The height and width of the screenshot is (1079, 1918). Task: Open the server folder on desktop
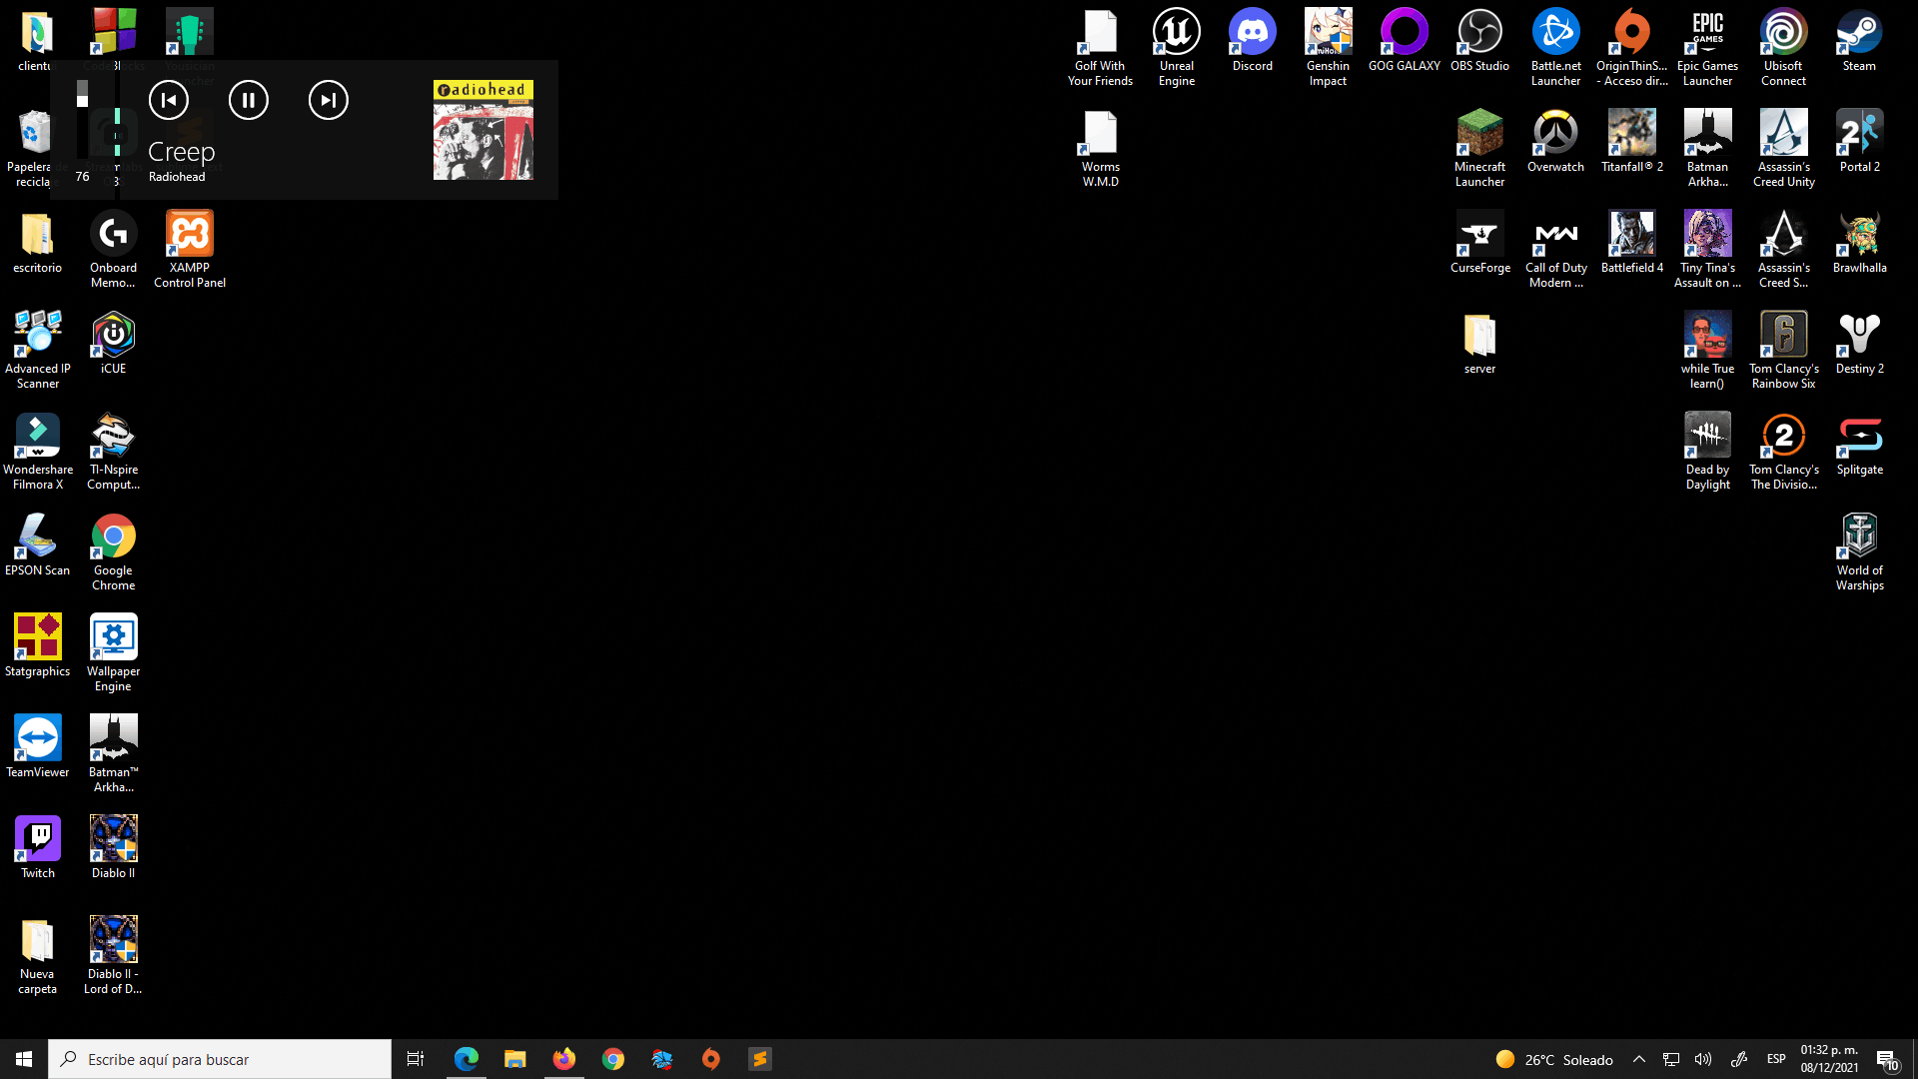coord(1480,343)
